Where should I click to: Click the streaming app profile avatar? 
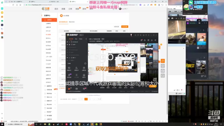point(131,35)
